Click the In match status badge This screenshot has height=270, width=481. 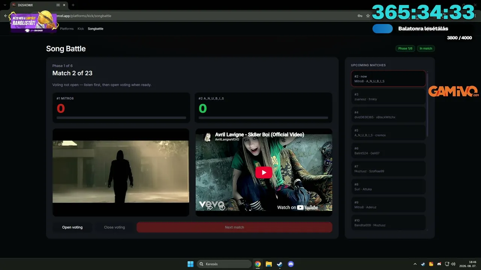pos(426,48)
